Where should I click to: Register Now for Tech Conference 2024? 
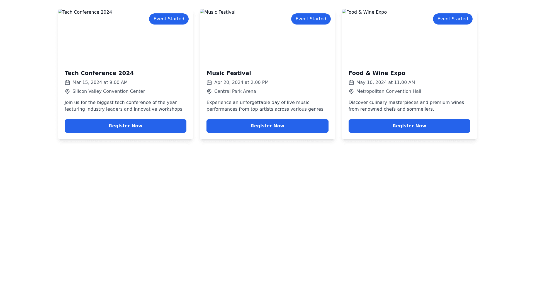125,126
